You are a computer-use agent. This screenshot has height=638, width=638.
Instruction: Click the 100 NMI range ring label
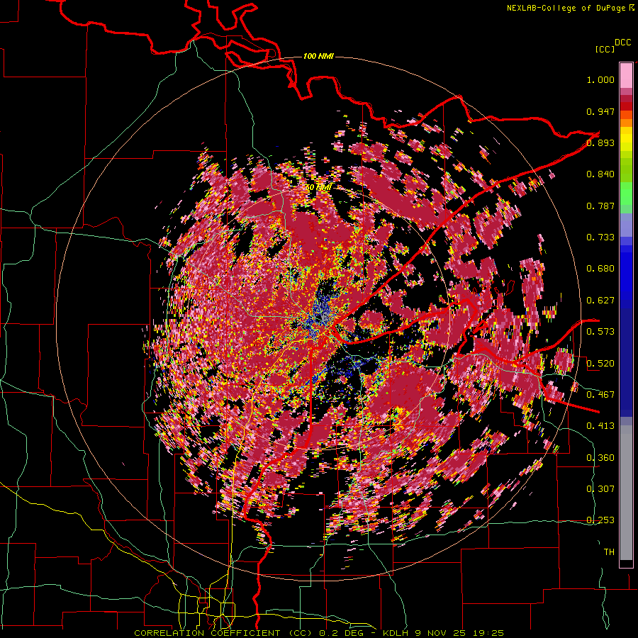(x=318, y=56)
